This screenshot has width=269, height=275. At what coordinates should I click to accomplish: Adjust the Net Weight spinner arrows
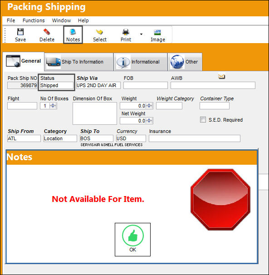pyautogui.click(x=149, y=121)
